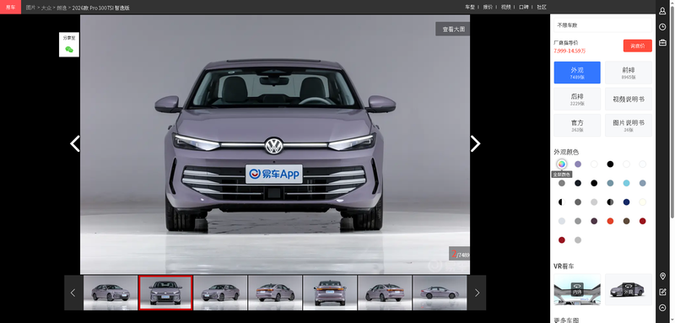Open the 报价 item in top navigation
This screenshot has height=323, width=675.
coord(488,7)
